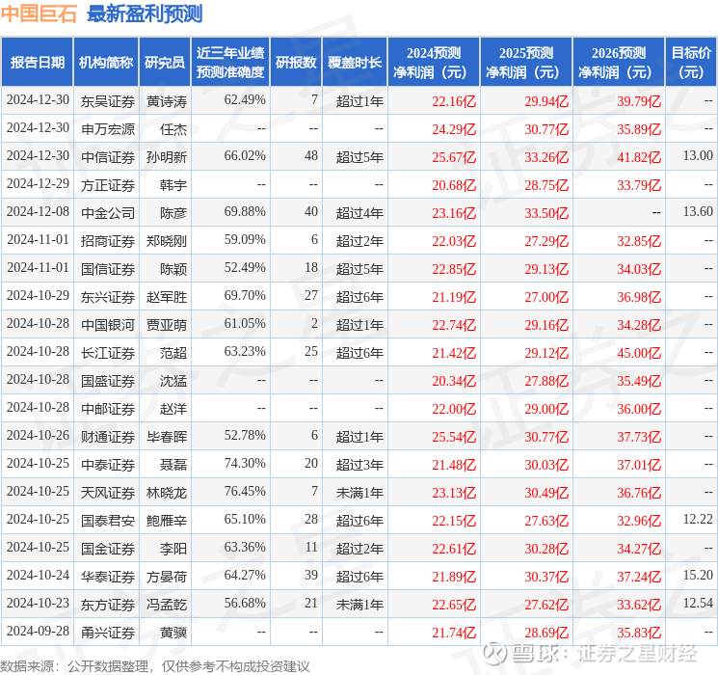Select the 中信证券 institution cell
718x675 pixels.
coord(108,157)
